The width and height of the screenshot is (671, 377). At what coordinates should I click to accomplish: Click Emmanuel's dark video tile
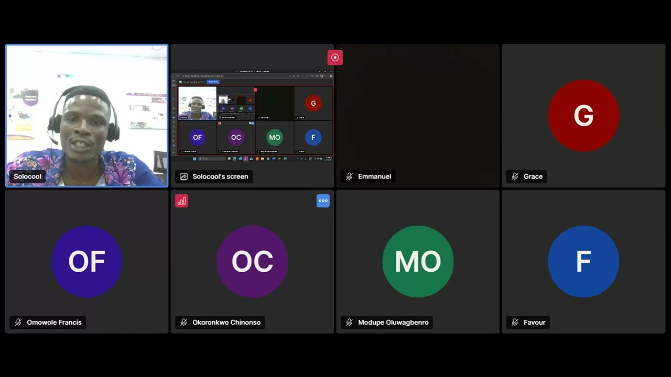click(418, 116)
